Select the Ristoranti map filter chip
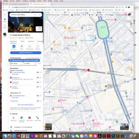Image resolution: width=139 pixels, height=139 pixels. [65, 15]
